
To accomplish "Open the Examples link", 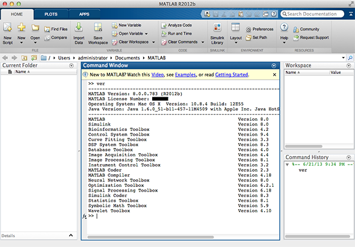I will pos(185,75).
